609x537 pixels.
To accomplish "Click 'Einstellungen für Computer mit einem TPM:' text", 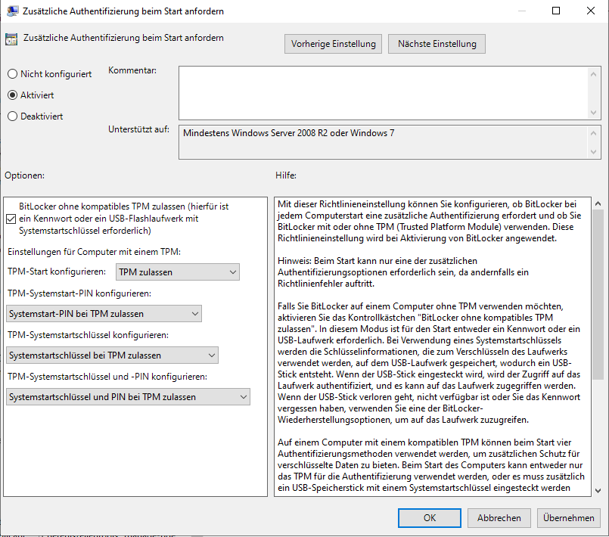I will click(95, 252).
